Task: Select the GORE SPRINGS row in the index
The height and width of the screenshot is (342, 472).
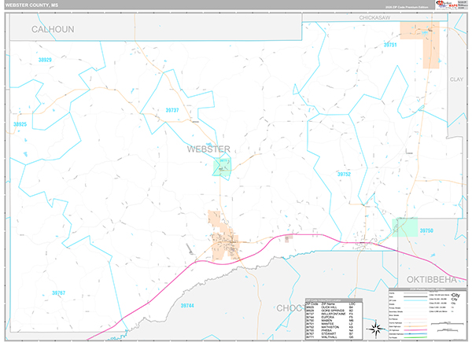Action: [334, 311]
